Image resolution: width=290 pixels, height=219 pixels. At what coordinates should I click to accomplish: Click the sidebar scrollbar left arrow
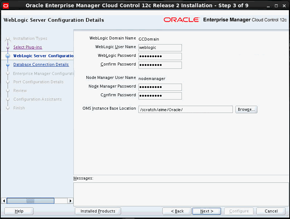pyautogui.click(x=4, y=201)
